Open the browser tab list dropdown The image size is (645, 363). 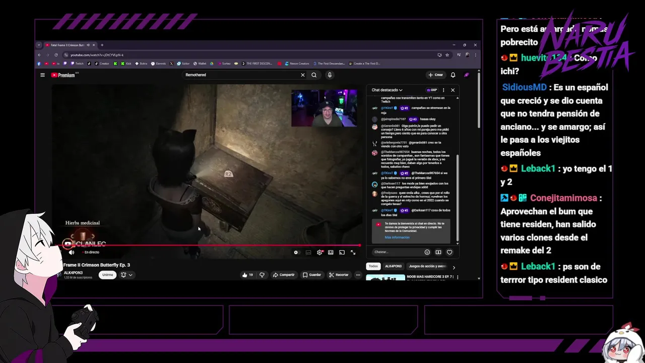[x=39, y=45]
